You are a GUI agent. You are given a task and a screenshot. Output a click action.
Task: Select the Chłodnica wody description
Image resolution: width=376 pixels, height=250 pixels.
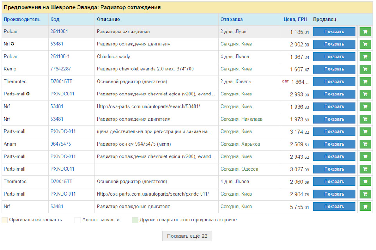113,56
